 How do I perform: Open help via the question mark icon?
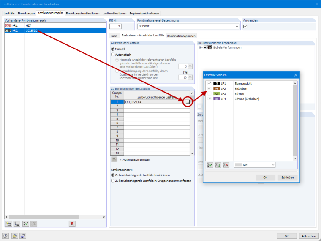tap(5, 236)
